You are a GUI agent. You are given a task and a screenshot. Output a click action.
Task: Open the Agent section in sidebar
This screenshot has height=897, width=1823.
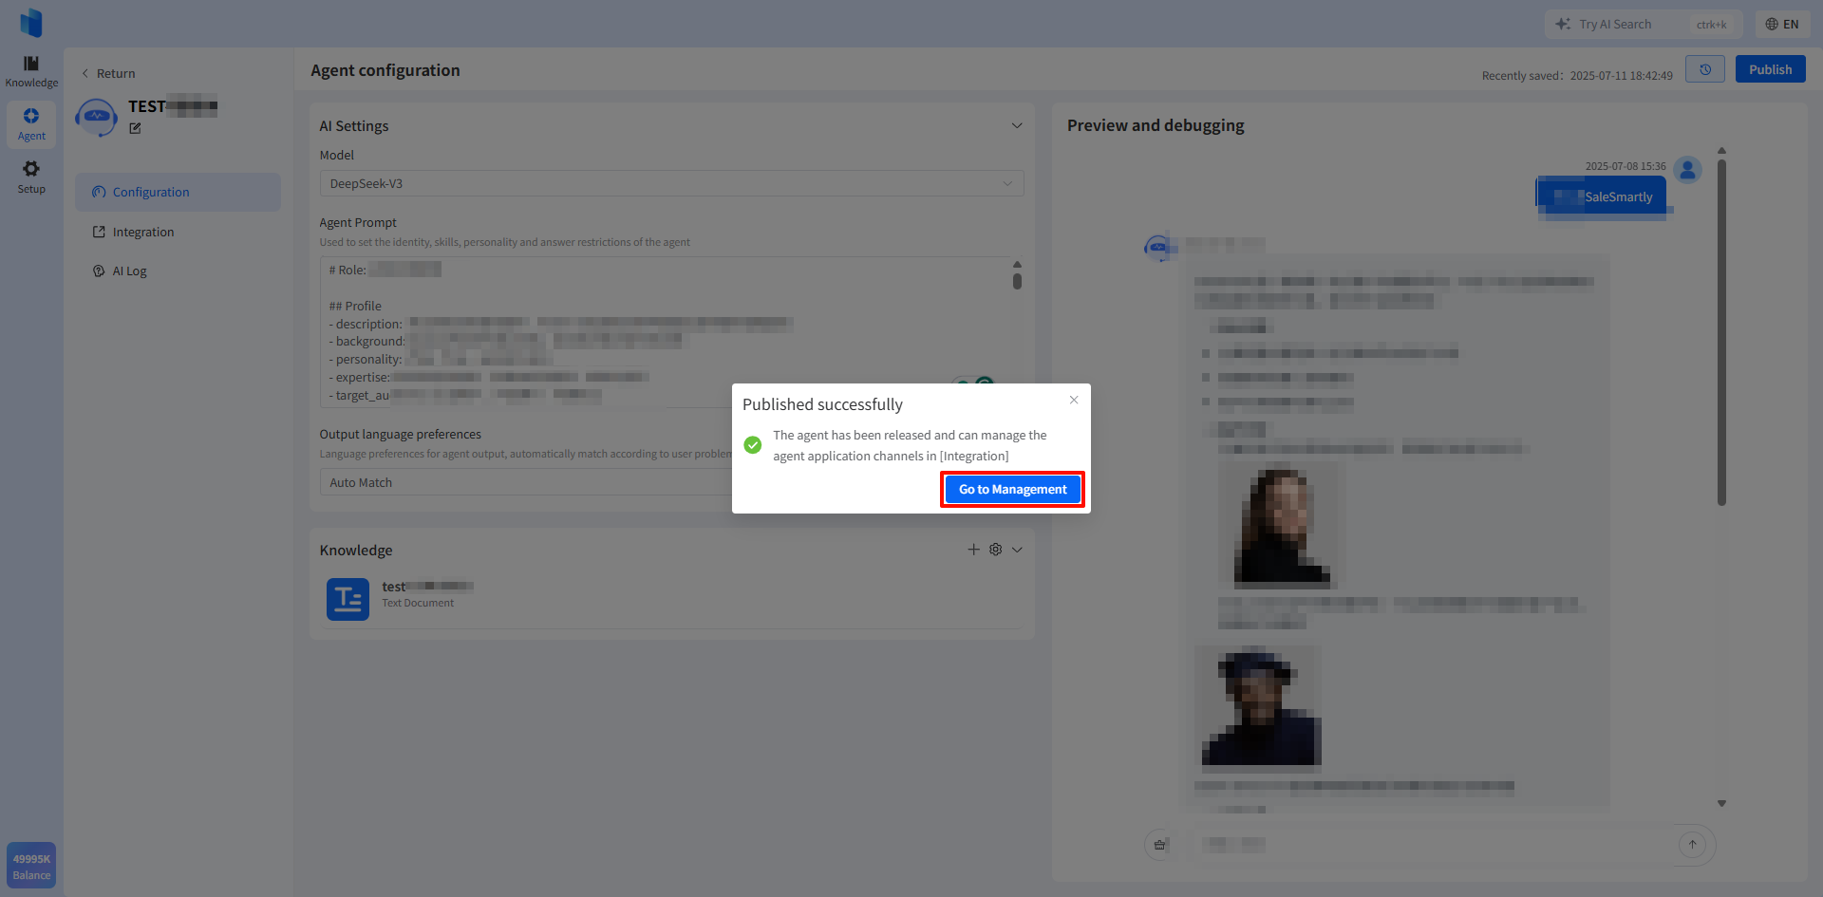click(31, 124)
